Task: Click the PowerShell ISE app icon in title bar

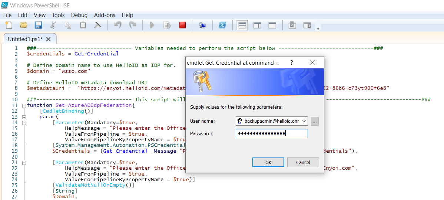Action: click(x=4, y=5)
